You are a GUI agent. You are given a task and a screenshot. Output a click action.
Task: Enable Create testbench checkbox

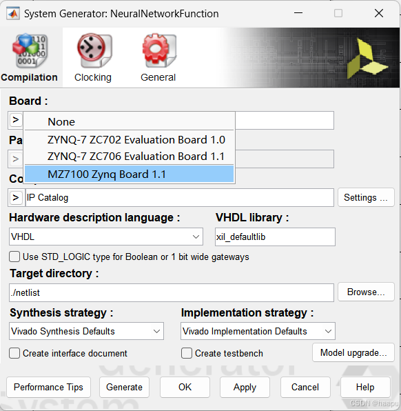[187, 353]
